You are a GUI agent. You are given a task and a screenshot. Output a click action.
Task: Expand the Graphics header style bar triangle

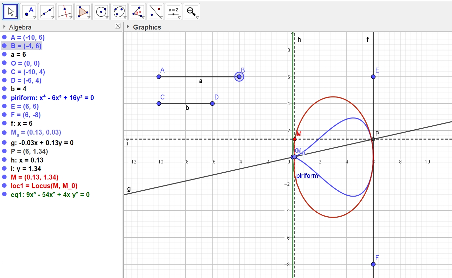[128, 27]
